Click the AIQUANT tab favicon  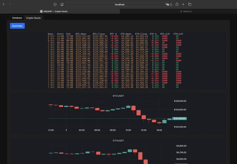point(41,11)
